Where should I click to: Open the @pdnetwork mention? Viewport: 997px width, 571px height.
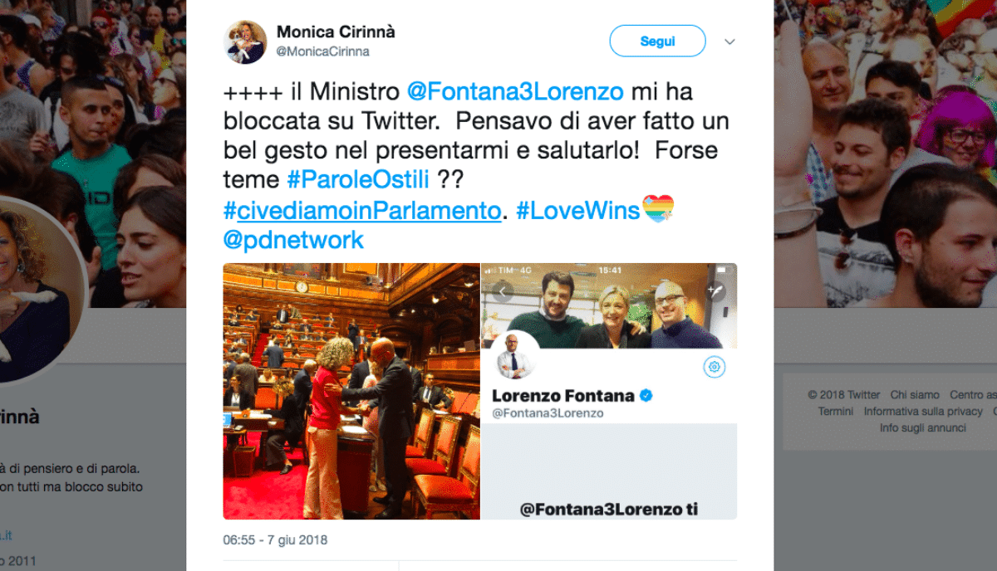[293, 241]
